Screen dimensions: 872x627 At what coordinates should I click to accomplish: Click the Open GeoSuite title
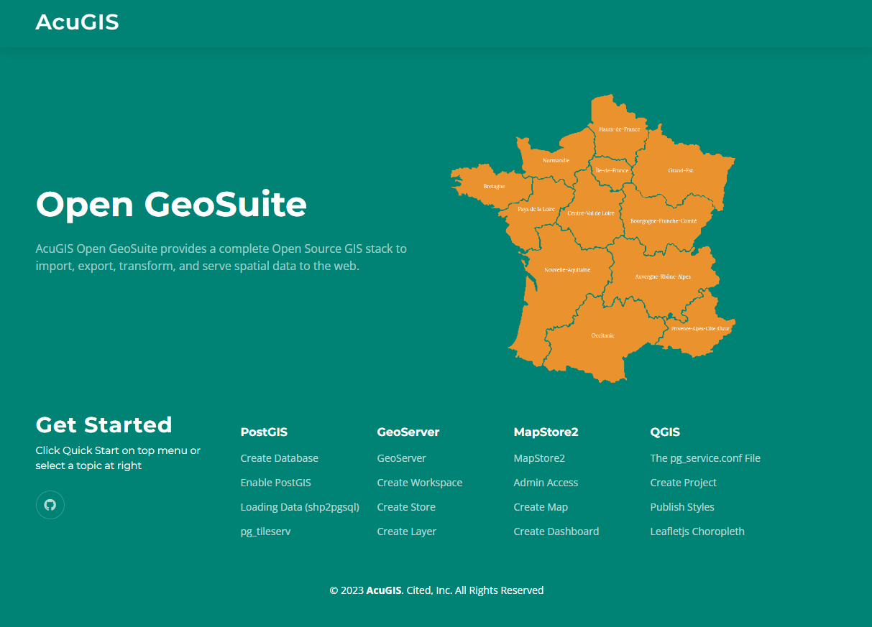(172, 204)
